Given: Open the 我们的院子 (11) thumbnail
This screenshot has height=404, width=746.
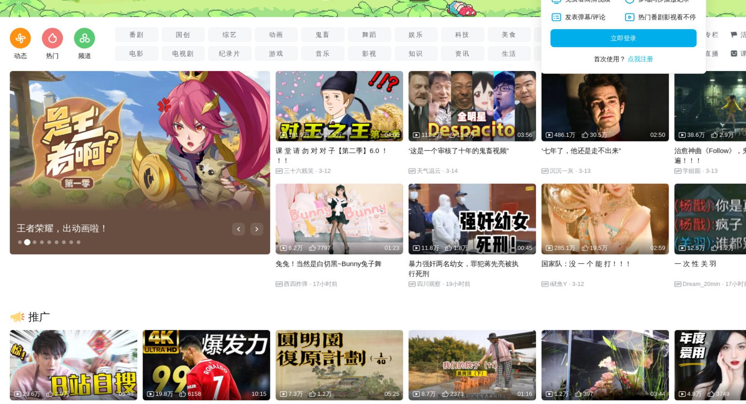Looking at the screenshot, I should coord(472,365).
